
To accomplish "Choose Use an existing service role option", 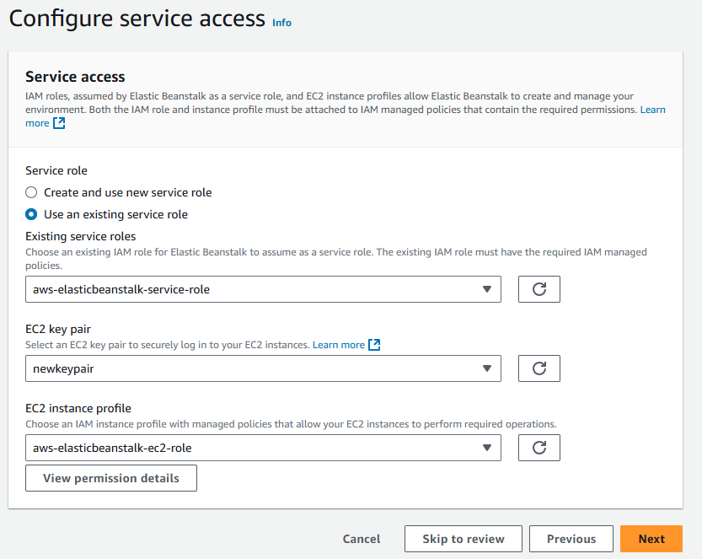I will click(x=31, y=214).
